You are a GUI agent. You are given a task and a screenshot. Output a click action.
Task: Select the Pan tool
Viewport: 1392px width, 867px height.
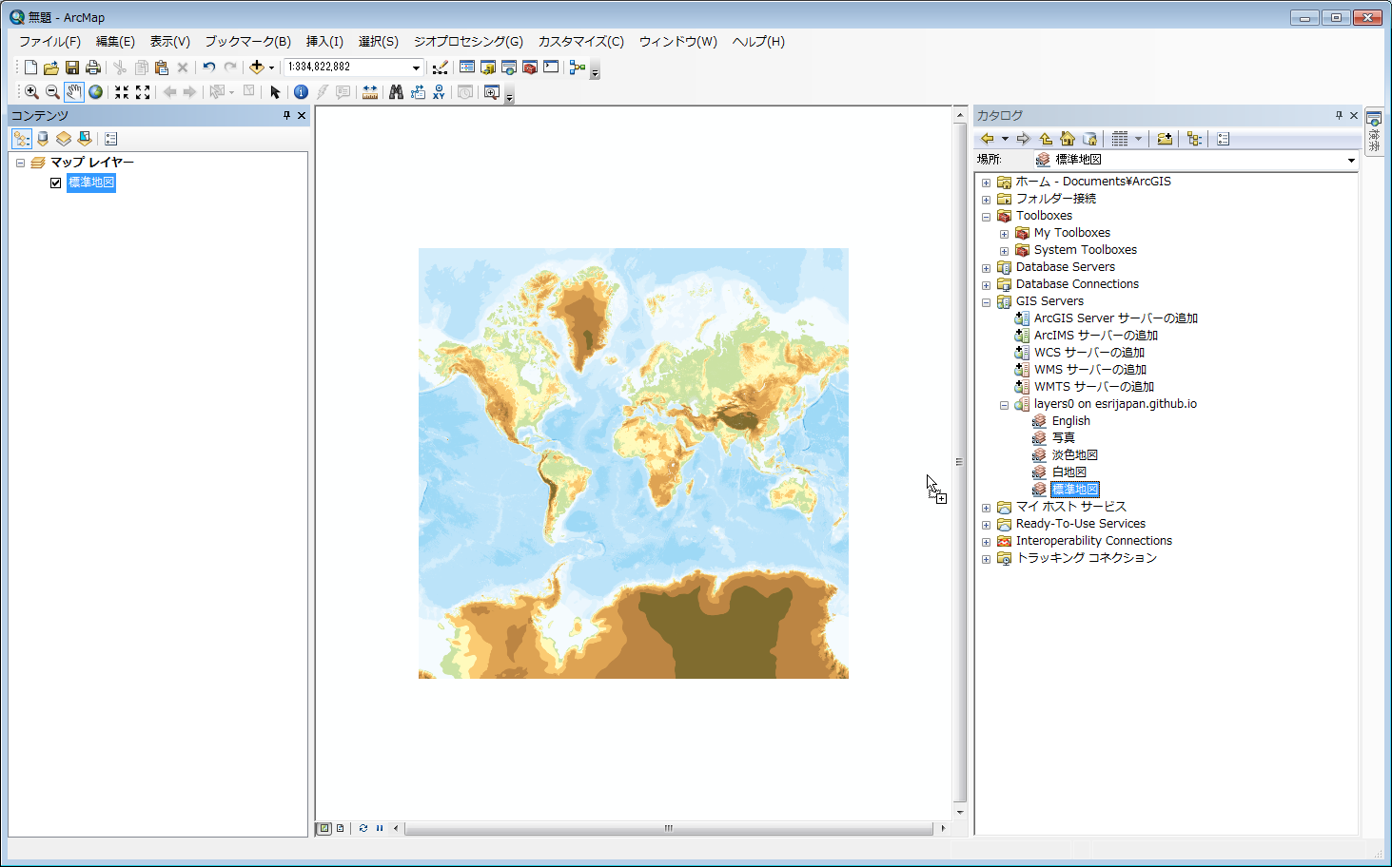(74, 91)
